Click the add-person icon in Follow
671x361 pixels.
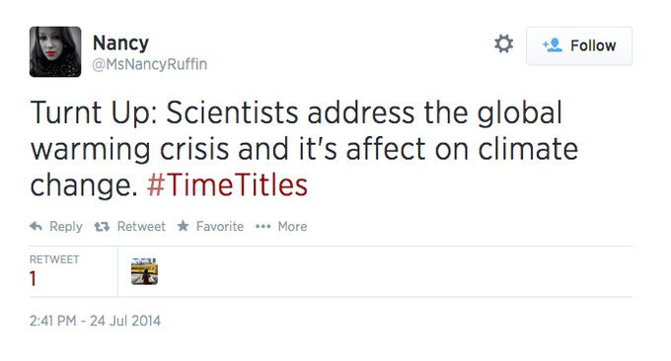click(553, 45)
